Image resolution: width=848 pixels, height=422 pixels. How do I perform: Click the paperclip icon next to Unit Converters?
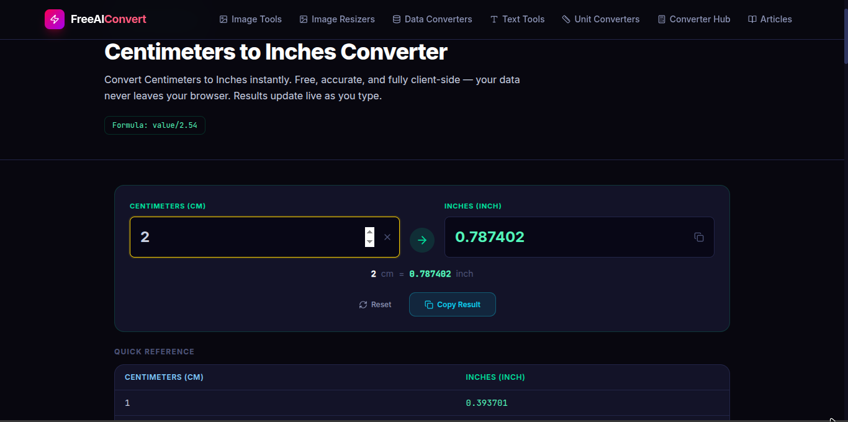[566, 19]
